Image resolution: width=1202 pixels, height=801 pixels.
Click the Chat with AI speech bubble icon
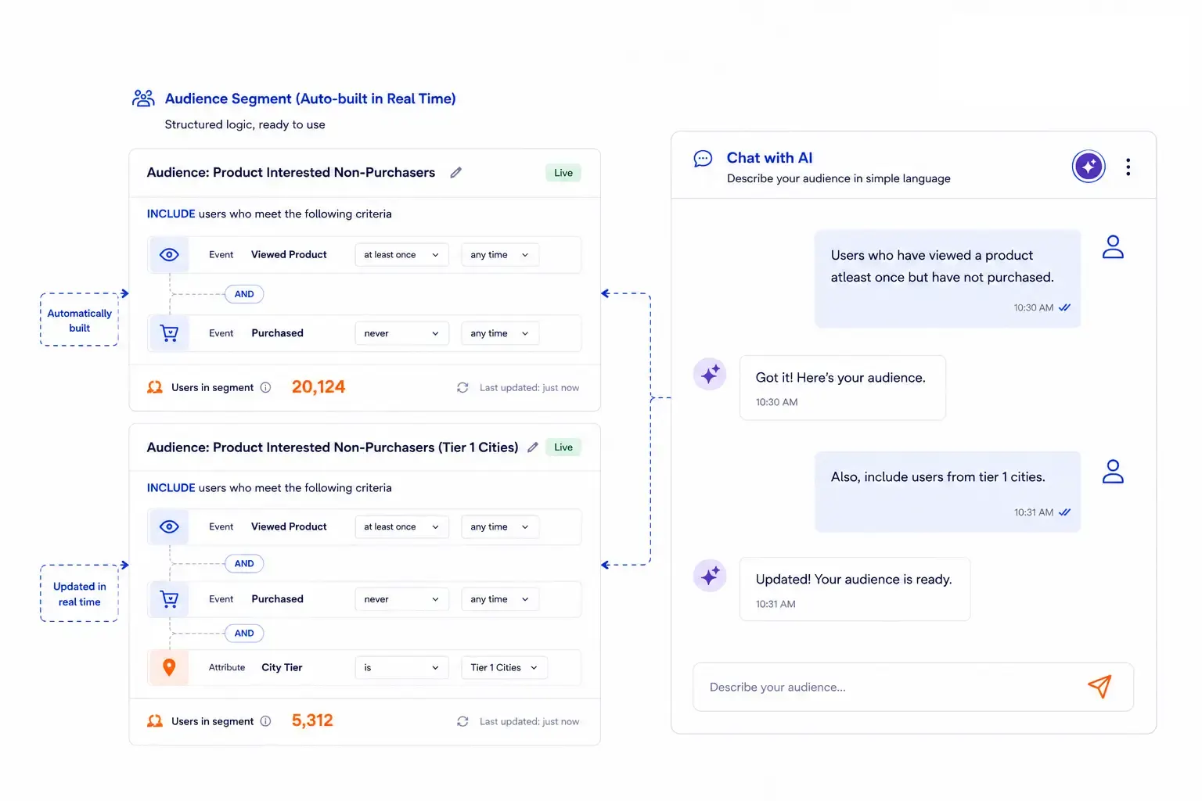[x=703, y=159]
